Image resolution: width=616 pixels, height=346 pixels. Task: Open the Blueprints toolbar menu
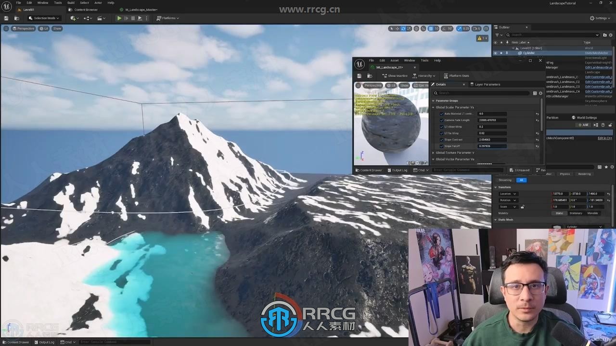click(88, 18)
